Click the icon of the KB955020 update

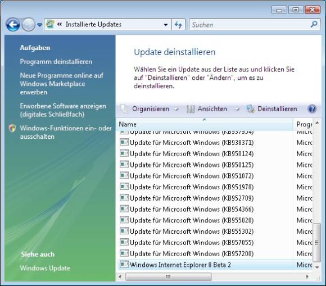click(x=124, y=220)
